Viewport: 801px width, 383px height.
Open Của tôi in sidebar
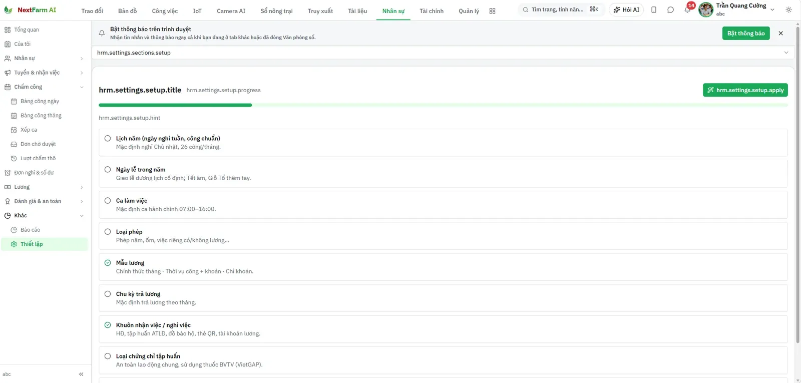pyautogui.click(x=44, y=44)
